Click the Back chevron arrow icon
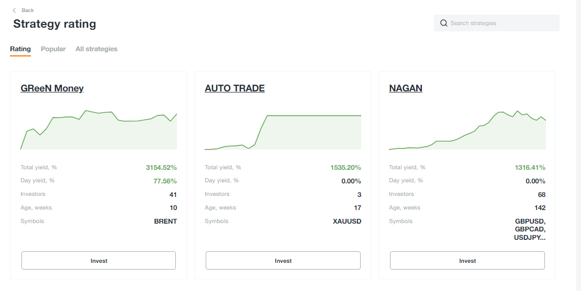Viewport: 581px width, 291px height. click(14, 10)
